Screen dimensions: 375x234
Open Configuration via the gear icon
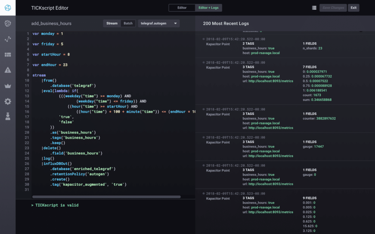coord(8,101)
